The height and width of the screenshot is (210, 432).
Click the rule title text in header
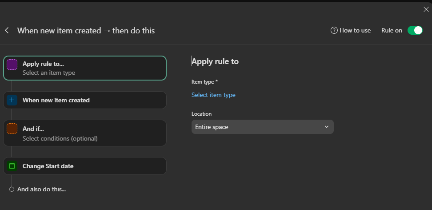point(86,31)
